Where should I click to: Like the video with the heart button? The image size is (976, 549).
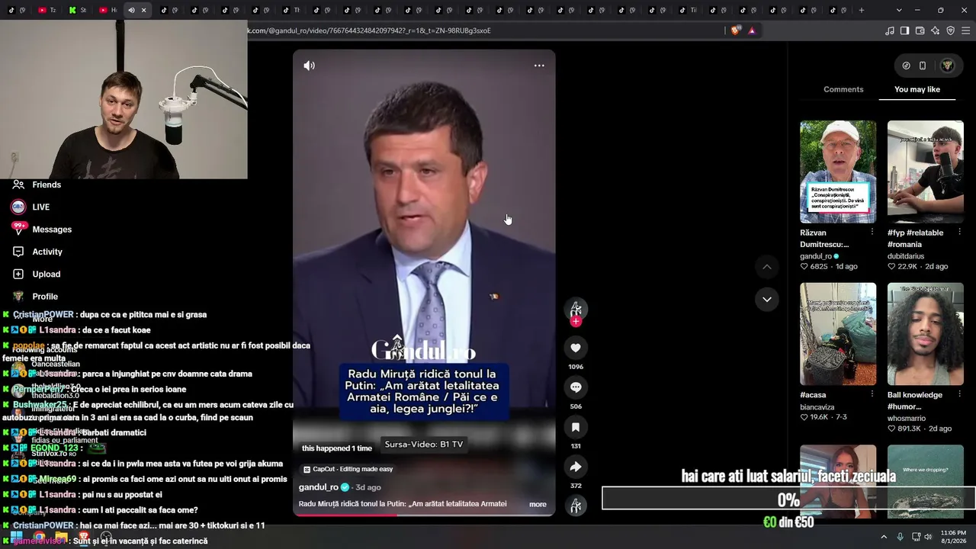click(x=576, y=348)
